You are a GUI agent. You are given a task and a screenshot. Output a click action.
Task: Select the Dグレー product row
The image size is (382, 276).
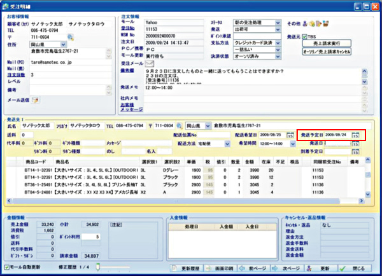186,170
